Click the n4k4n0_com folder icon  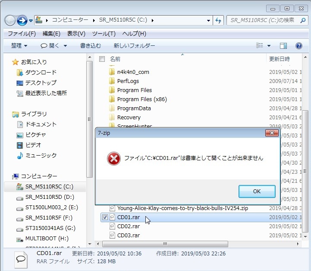112,72
